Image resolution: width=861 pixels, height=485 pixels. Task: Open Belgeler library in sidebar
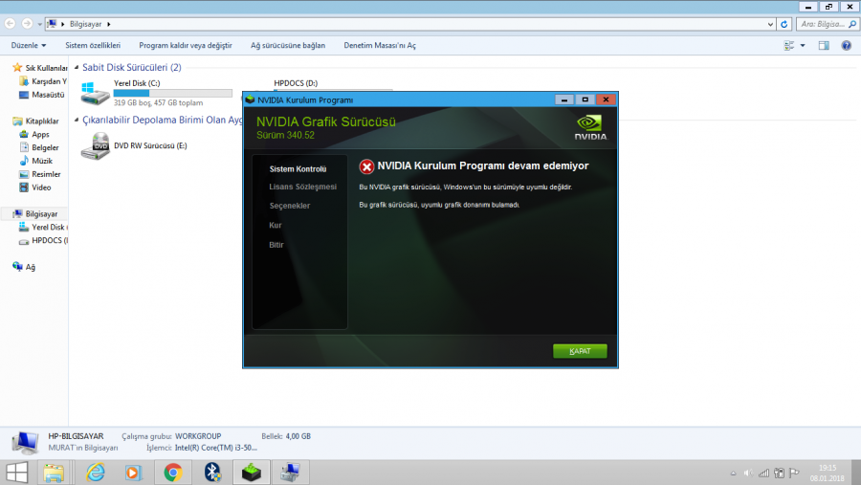(x=39, y=147)
